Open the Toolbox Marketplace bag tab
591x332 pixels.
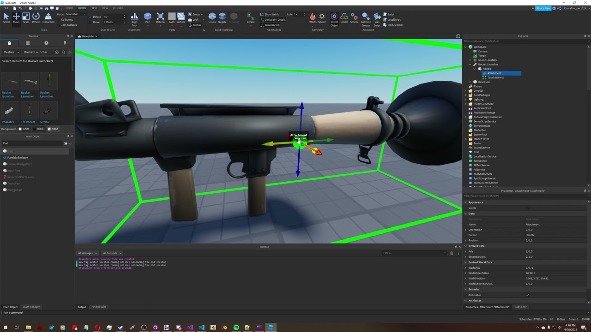pos(9,43)
